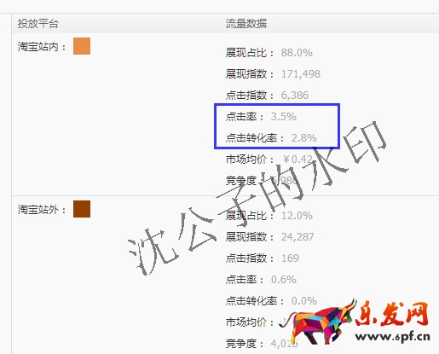
Task: Click the orange 淘宝站内 color swatch
Action: (x=82, y=46)
